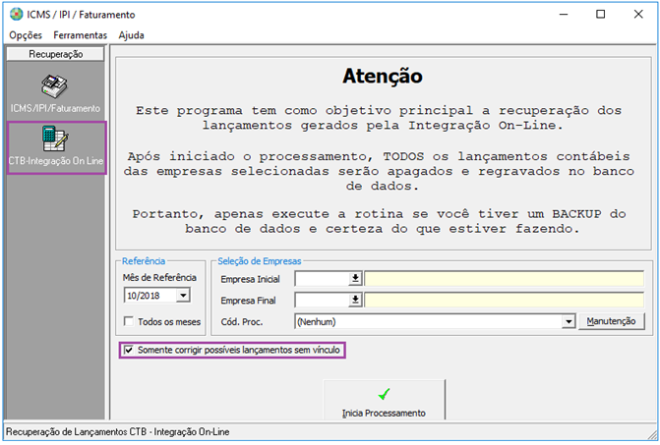Image resolution: width=660 pixels, height=445 pixels.
Task: Expand the Mês de Referência dropdown arrow
Action: (183, 296)
